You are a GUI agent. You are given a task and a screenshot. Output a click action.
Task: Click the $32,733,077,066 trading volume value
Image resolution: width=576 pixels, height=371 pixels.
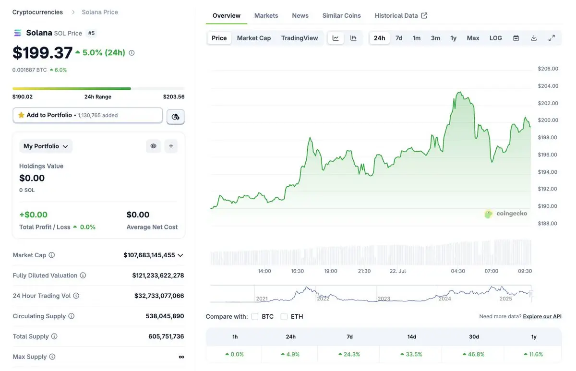click(x=159, y=296)
